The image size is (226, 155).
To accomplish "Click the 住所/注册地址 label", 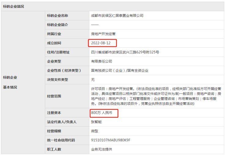I will click(58, 52).
